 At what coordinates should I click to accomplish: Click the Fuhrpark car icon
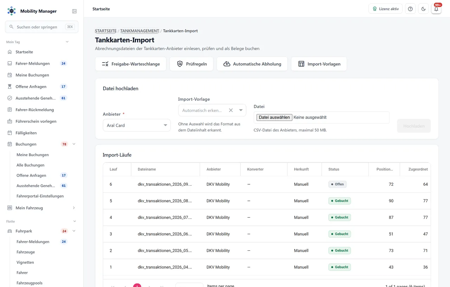tap(9, 231)
